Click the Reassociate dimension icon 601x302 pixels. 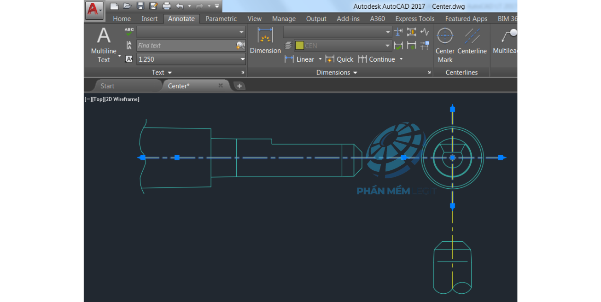pyautogui.click(x=425, y=45)
